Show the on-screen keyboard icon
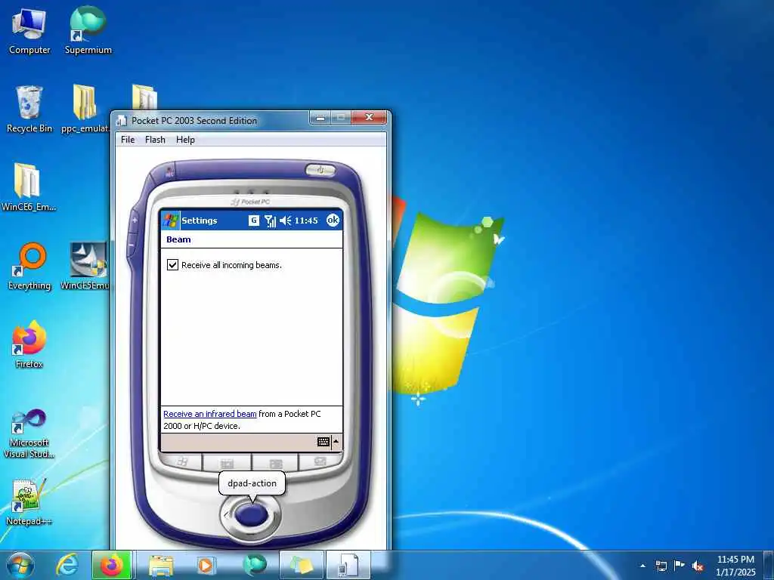Screen dimensions: 774x580 pyautogui.click(x=324, y=441)
